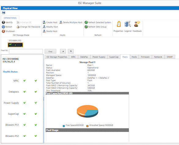Viewport: 179px width, 145px height.
Task: Open the Legend icon
Action: (128, 24)
